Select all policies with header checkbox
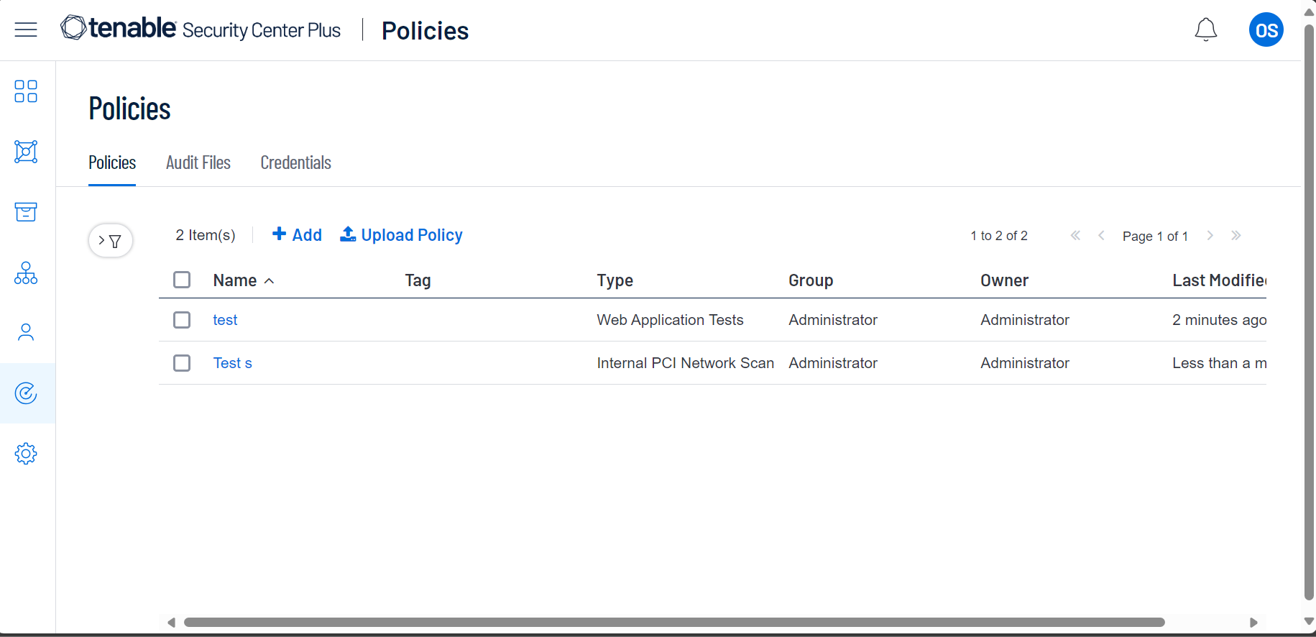Viewport: 1316px width, 637px height. coord(182,280)
